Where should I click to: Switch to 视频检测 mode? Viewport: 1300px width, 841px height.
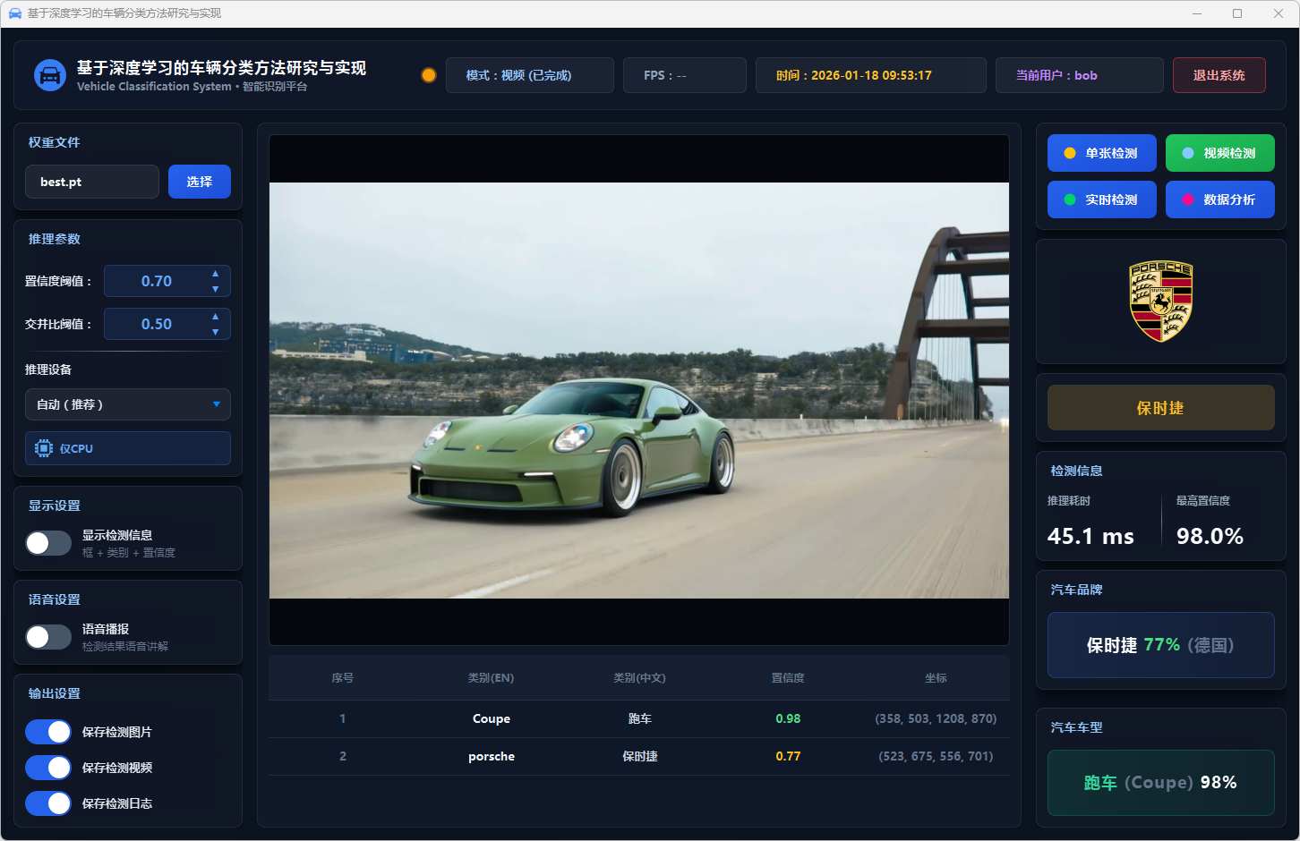[x=1220, y=153]
